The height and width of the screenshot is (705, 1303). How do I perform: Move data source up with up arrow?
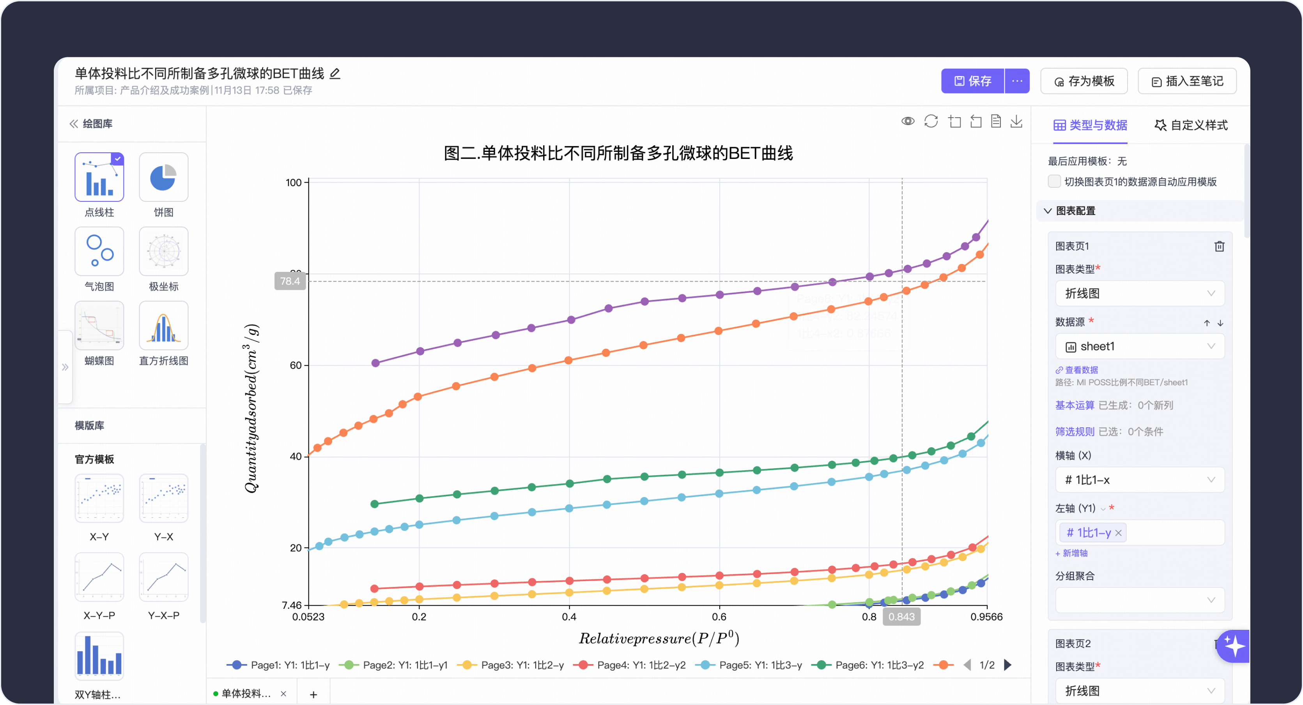point(1207,323)
